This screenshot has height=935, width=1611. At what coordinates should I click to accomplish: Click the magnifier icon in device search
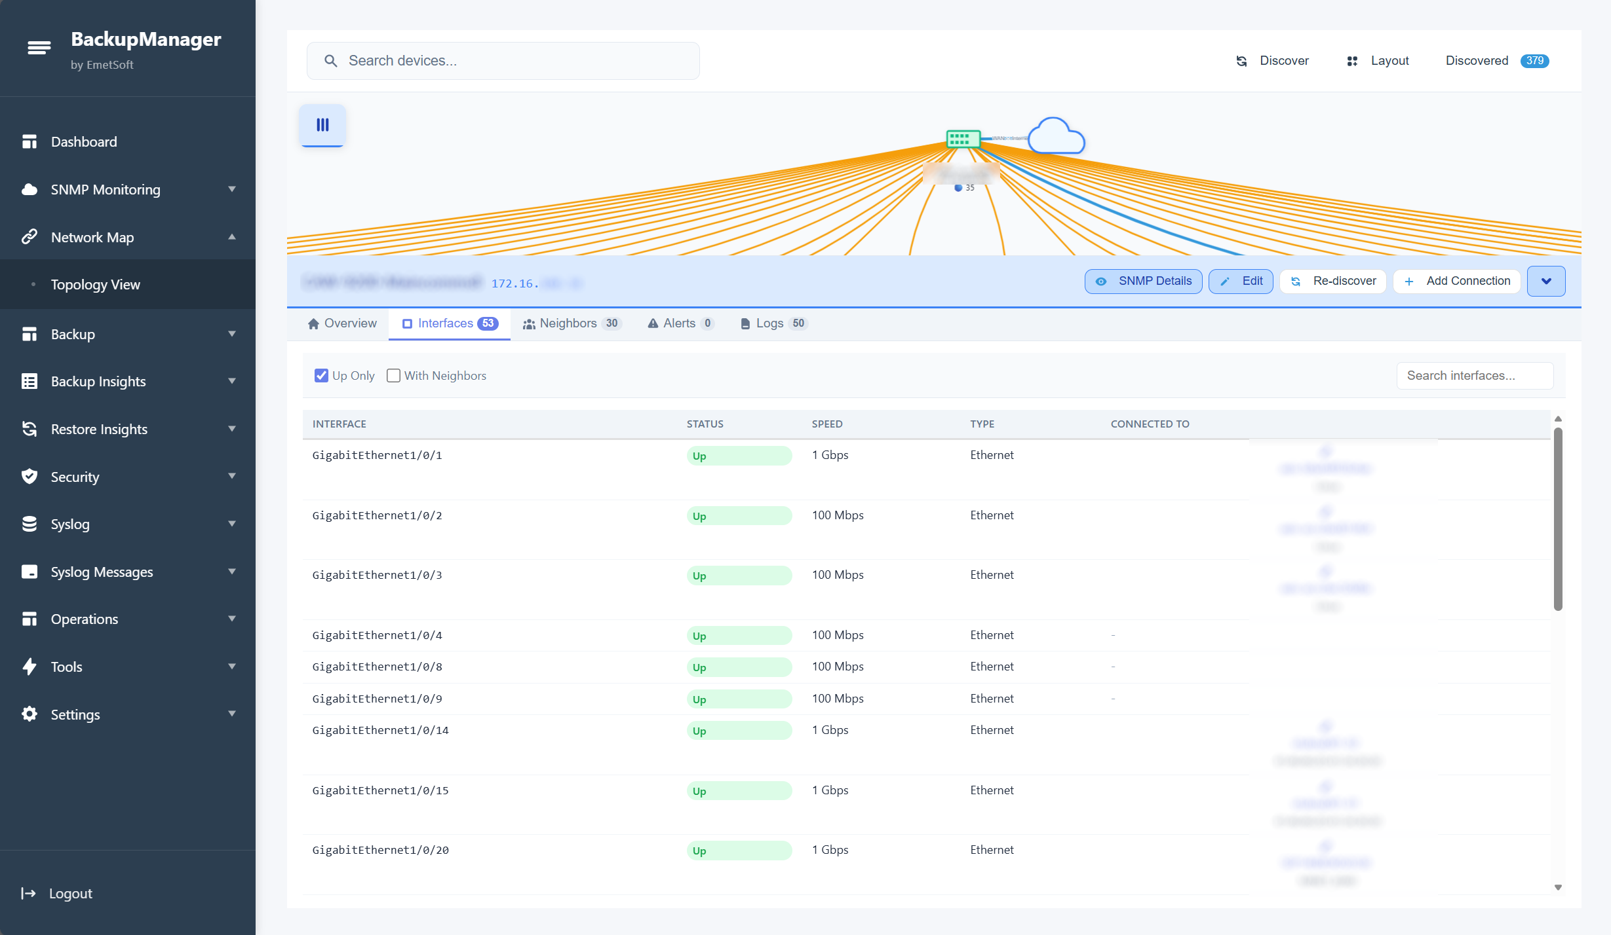[331, 61]
